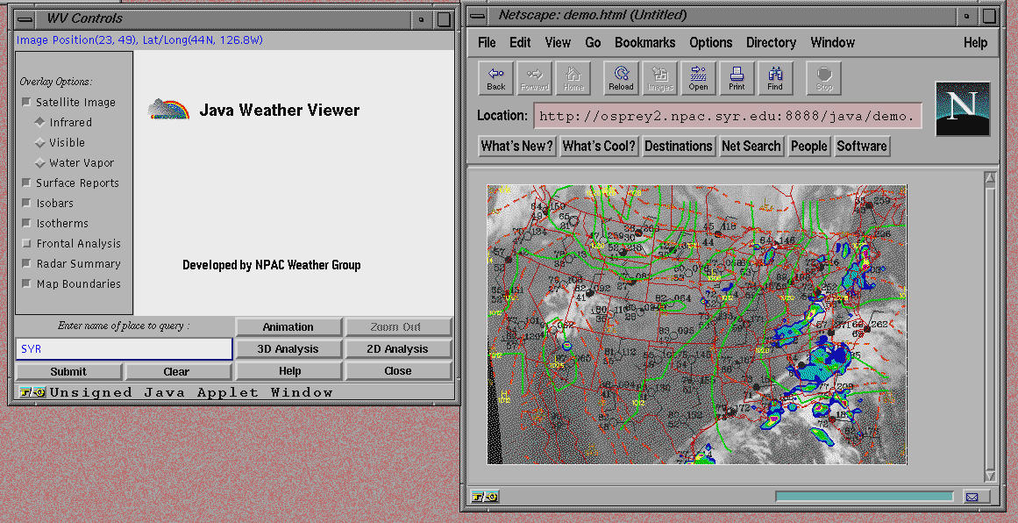Click the Animation button
The height and width of the screenshot is (523, 1018).
click(288, 326)
